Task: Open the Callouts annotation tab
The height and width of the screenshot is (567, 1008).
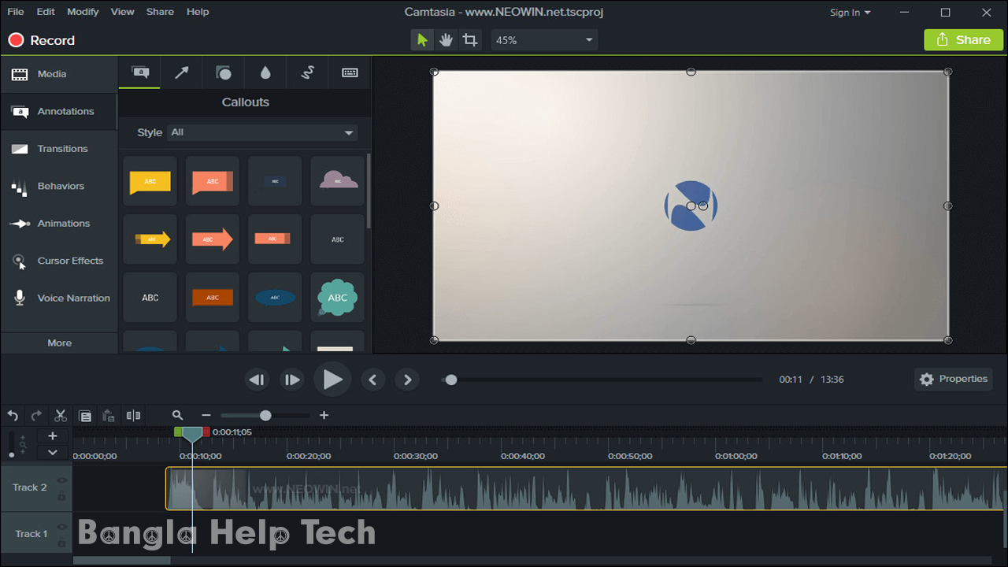Action: click(140, 72)
